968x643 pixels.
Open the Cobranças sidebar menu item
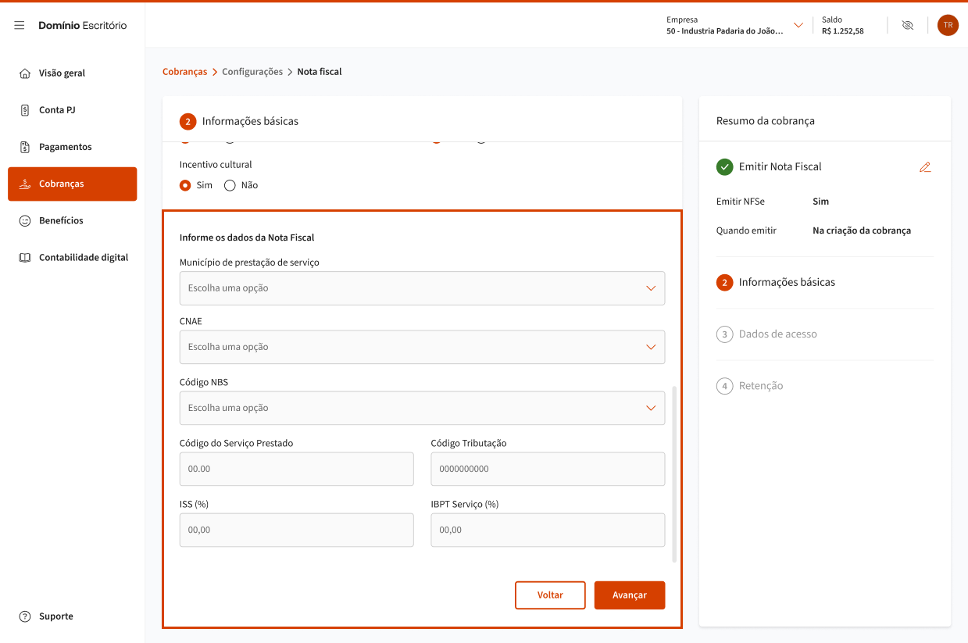(x=73, y=184)
